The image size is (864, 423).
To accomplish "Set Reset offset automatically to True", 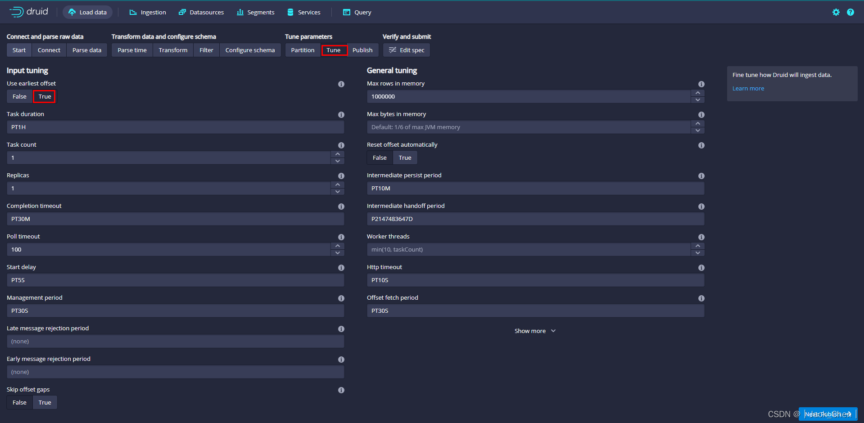I will coord(405,157).
